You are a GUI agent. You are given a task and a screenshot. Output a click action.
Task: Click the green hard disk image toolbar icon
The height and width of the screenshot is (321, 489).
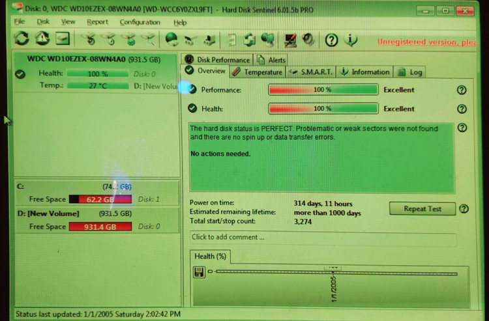63,38
